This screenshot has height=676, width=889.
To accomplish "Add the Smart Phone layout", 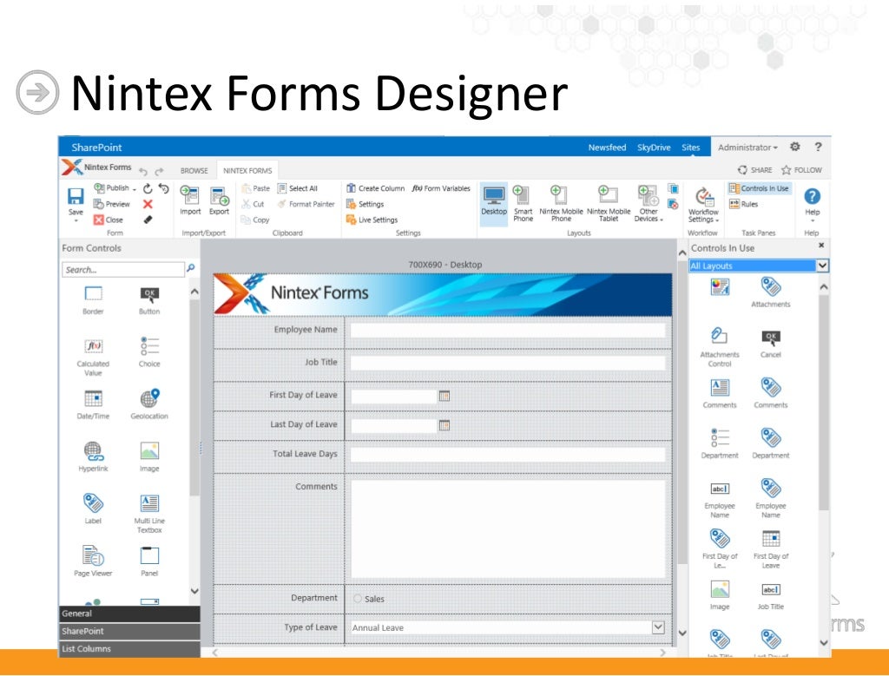I will (523, 203).
